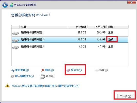The width and height of the screenshot is (137, 103).
Task: Click the refresh arrows icon beside 重新整理
Action: pos(13,70)
